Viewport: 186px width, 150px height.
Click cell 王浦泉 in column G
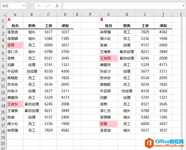click(x=108, y=52)
